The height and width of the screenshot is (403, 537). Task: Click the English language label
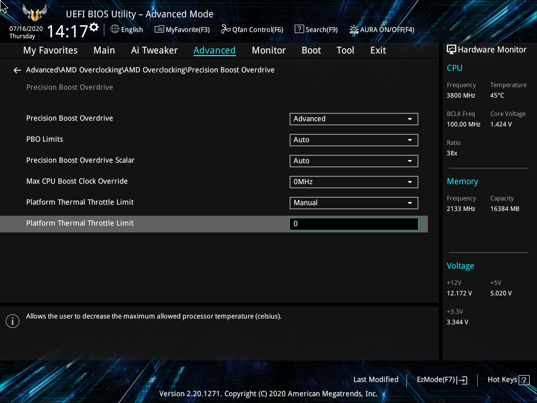132,30
